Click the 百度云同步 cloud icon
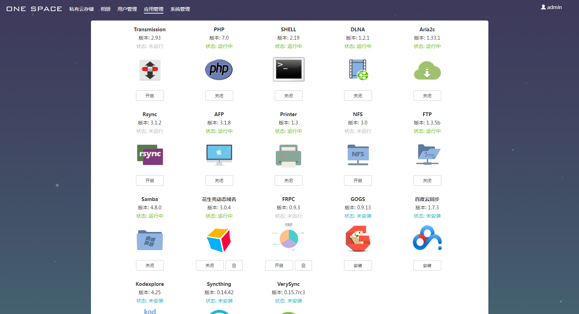 click(x=427, y=238)
